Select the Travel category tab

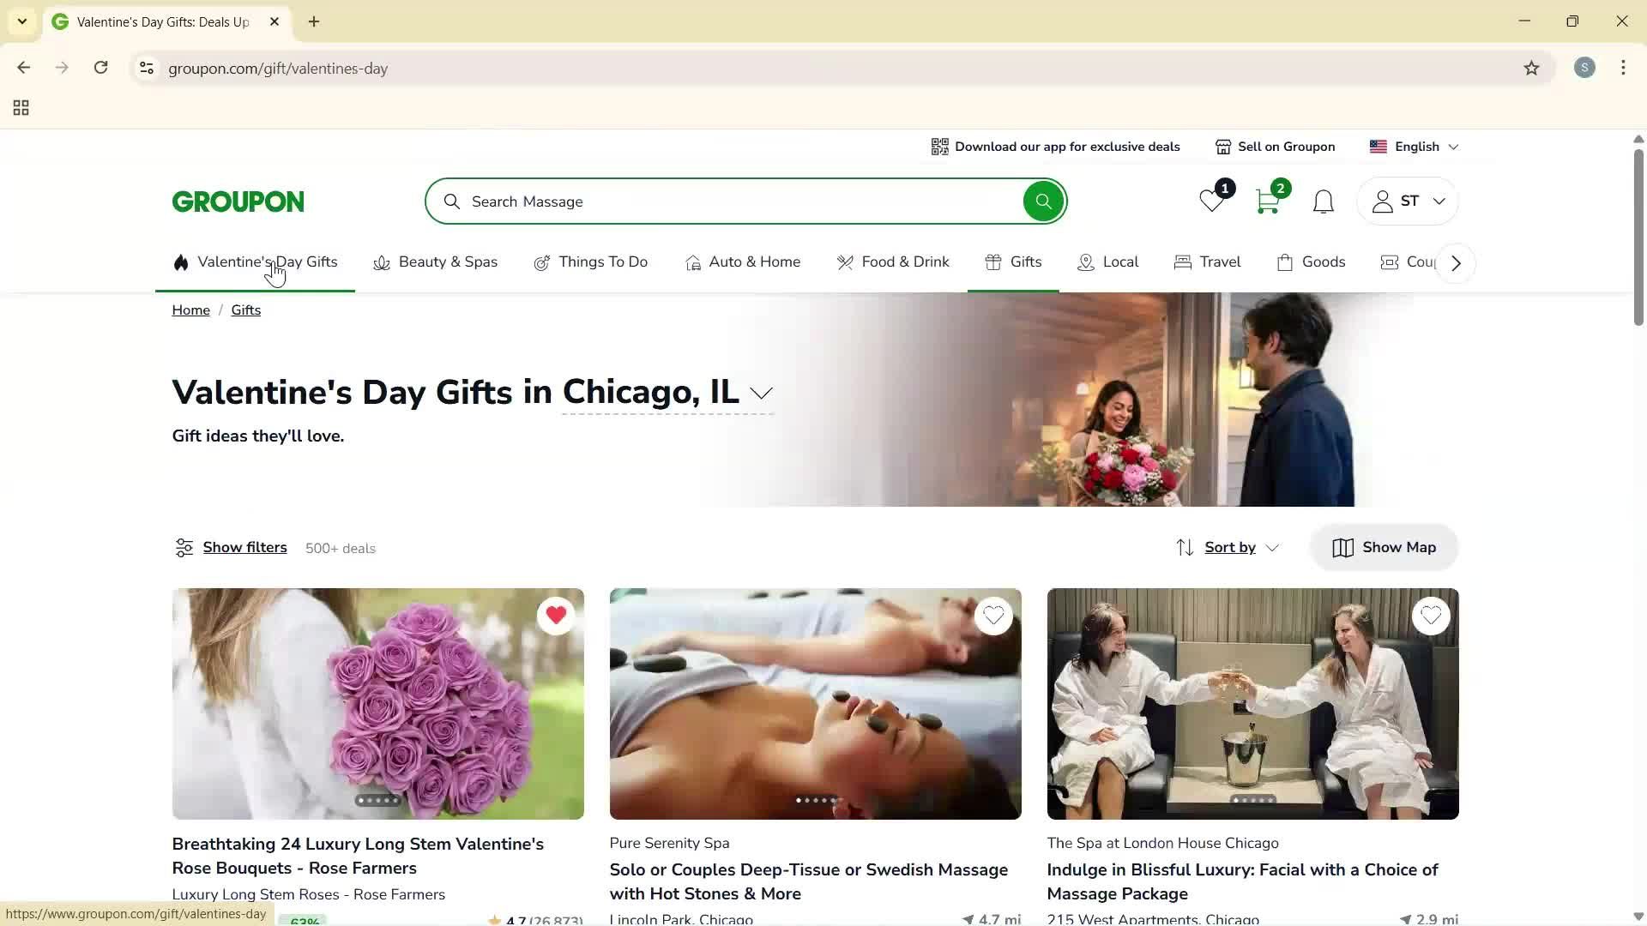pos(1207,262)
